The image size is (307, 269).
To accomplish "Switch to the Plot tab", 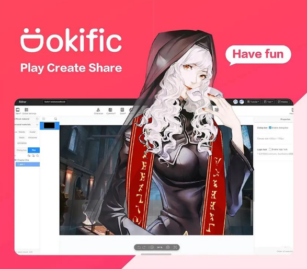I will pos(33,150).
